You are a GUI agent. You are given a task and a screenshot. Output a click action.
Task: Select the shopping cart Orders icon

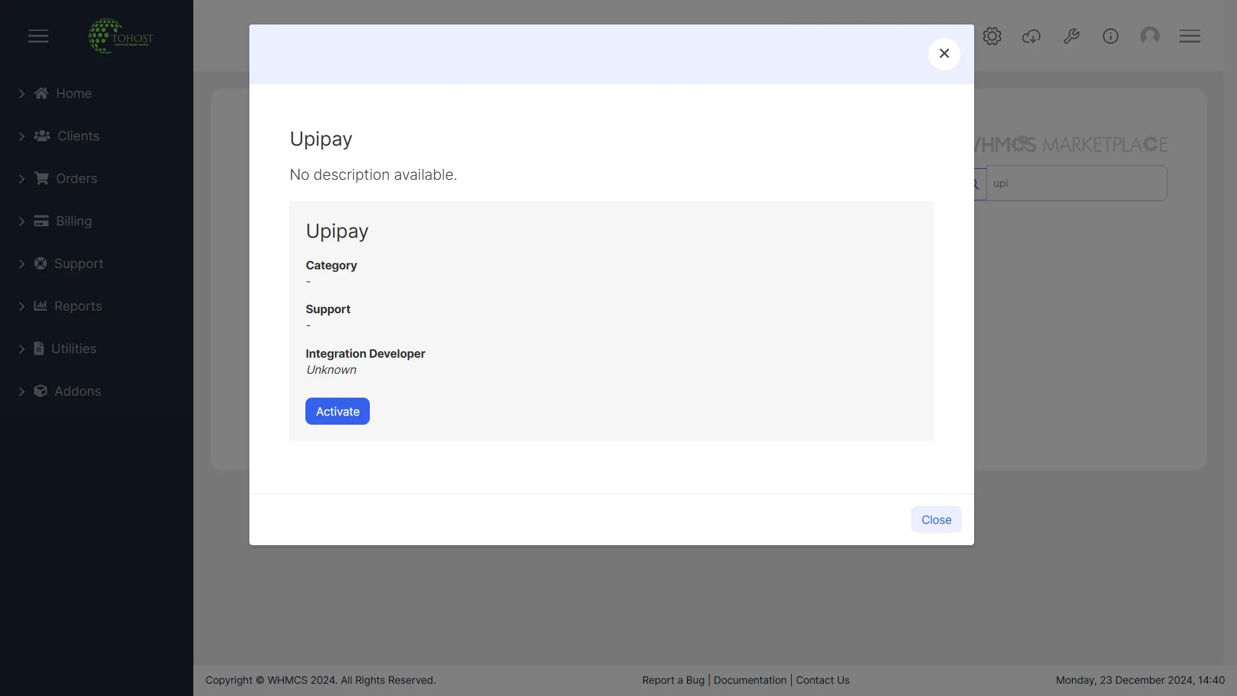(x=41, y=179)
